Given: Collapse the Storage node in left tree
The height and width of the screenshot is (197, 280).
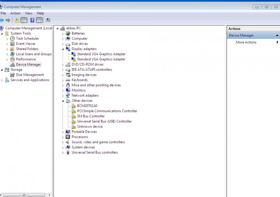Looking at the screenshot, I should point(2,70).
